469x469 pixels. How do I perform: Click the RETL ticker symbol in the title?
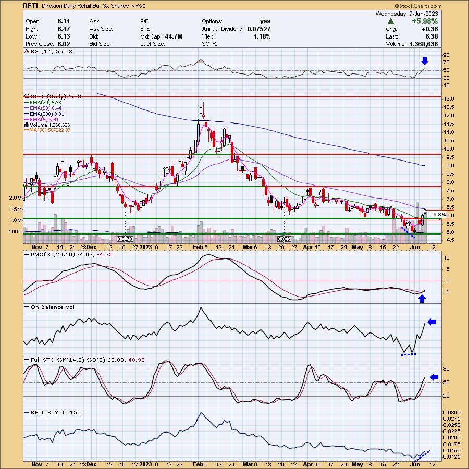(x=32, y=6)
